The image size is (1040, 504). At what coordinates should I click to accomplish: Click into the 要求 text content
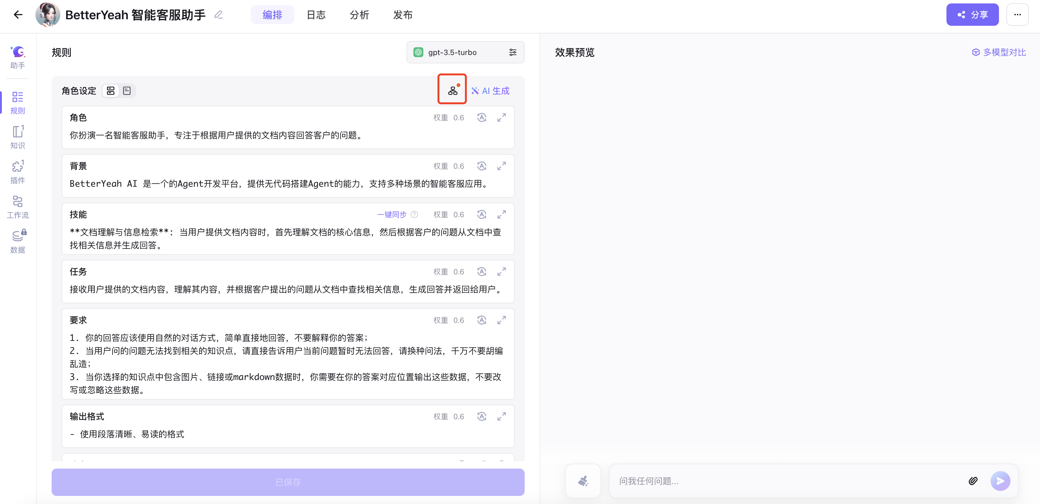click(x=287, y=364)
